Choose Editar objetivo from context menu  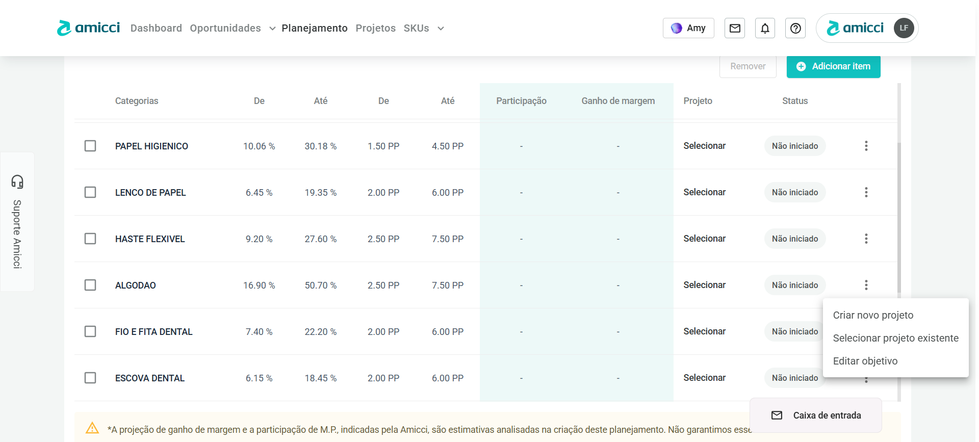pos(865,361)
